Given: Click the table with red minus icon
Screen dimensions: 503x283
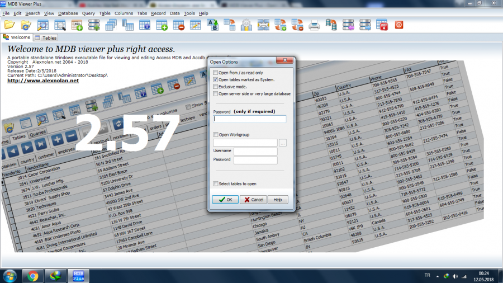Looking at the screenshot, I should [x=179, y=25].
